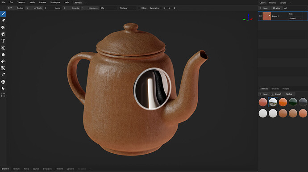Switch to the Scripts tab
The image size is (308, 172).
tap(283, 3)
